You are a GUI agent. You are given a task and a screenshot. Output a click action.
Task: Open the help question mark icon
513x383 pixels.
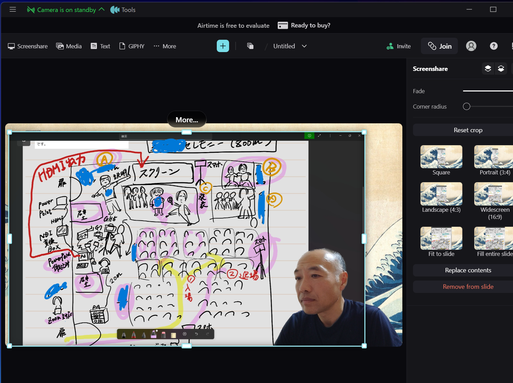493,46
